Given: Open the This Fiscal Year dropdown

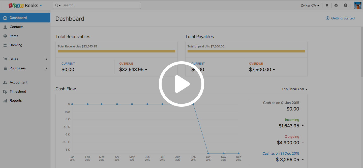Looking at the screenshot, I should coord(294,89).
